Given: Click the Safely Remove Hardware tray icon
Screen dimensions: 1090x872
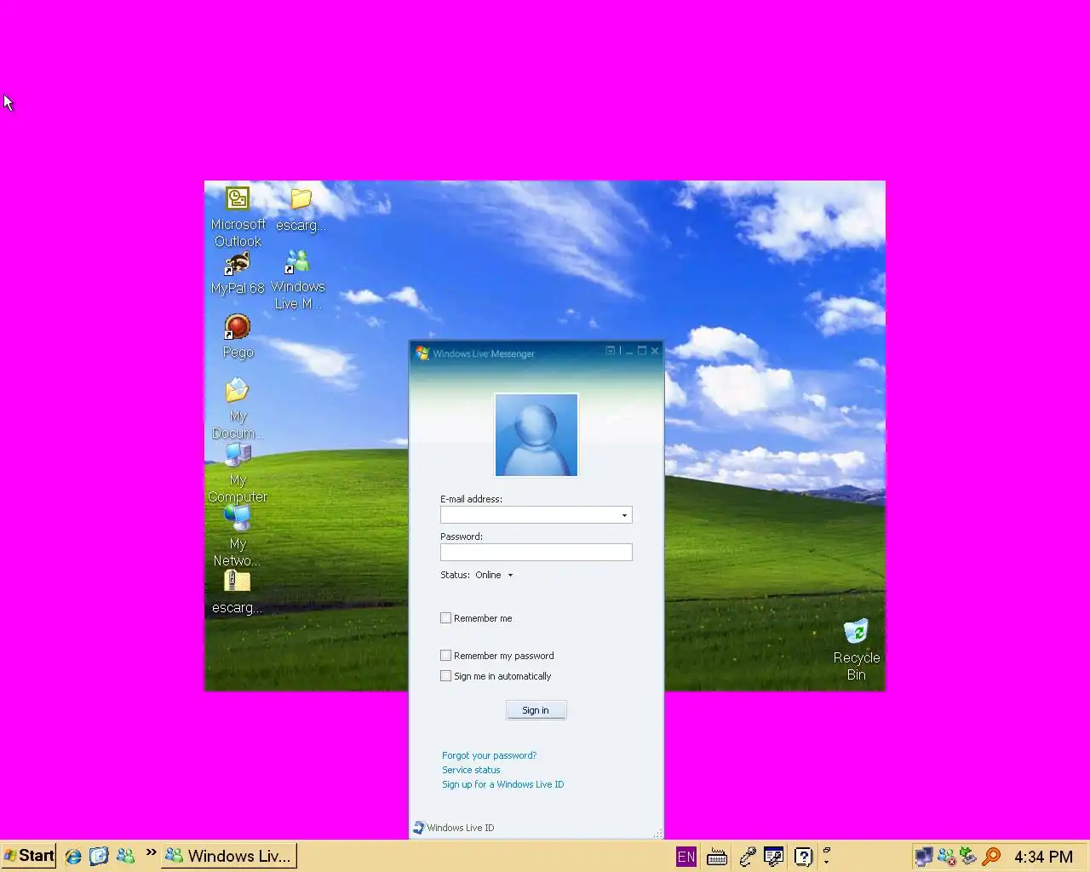Looking at the screenshot, I should pos(968,857).
